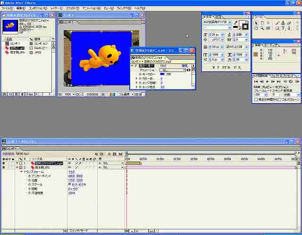The height and width of the screenshot is (235, 302).
Task: Toggle stopwatch for Anchor Point property
Action: [29, 176]
